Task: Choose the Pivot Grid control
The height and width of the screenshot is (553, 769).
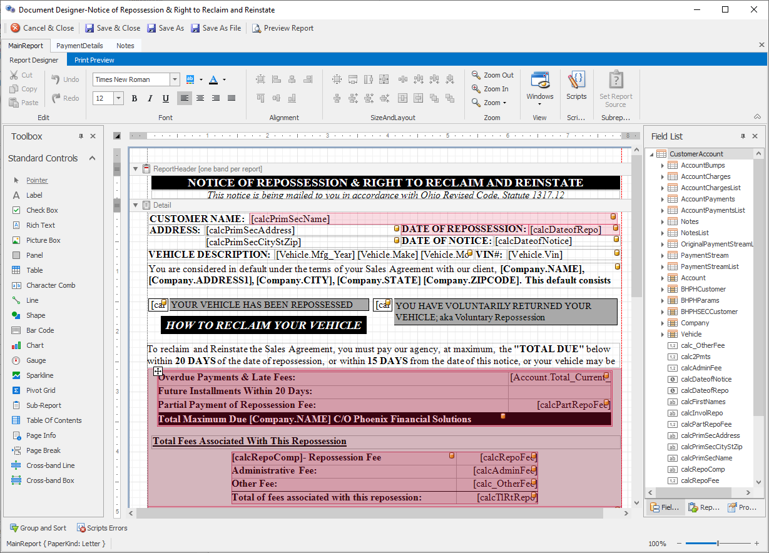Action: click(x=41, y=390)
